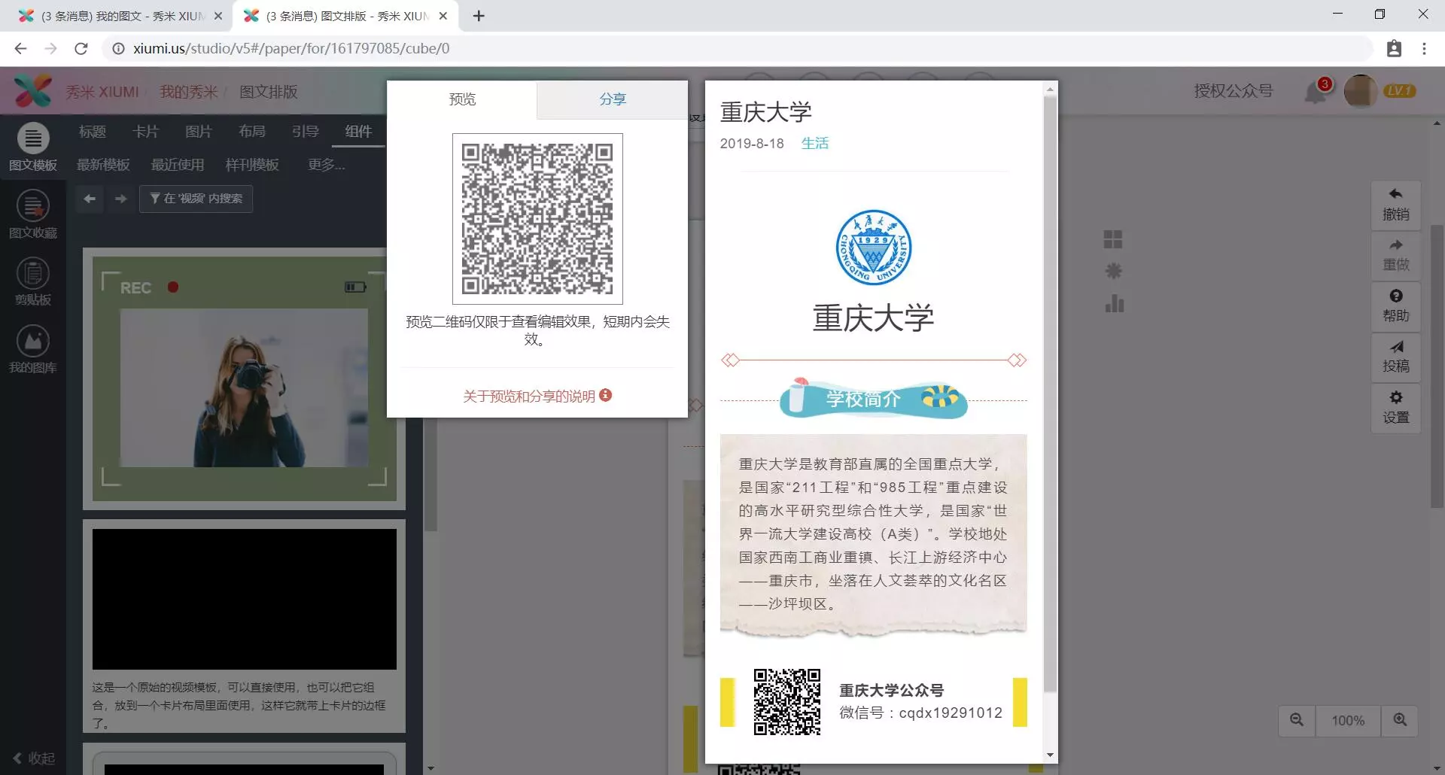Viewport: 1445px width, 775px height.
Task: Click the 100% zoom level display
Action: coord(1348,720)
